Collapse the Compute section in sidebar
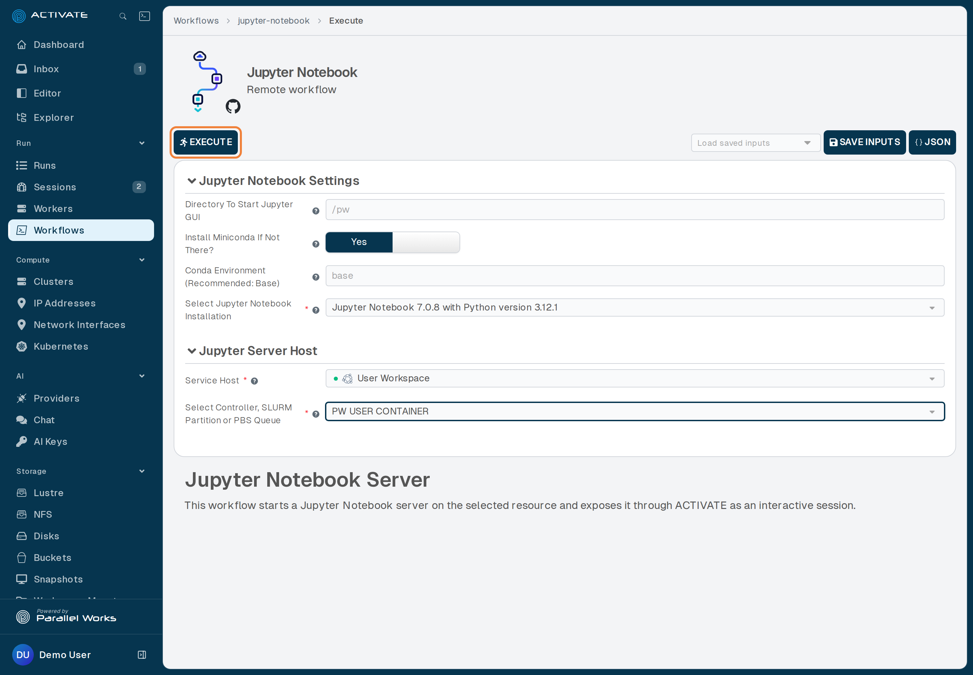Image resolution: width=973 pixels, height=675 pixels. coord(142,260)
